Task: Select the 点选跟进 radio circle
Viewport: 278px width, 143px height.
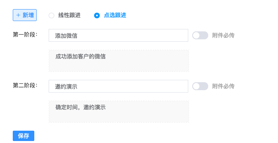Action: tap(97, 15)
